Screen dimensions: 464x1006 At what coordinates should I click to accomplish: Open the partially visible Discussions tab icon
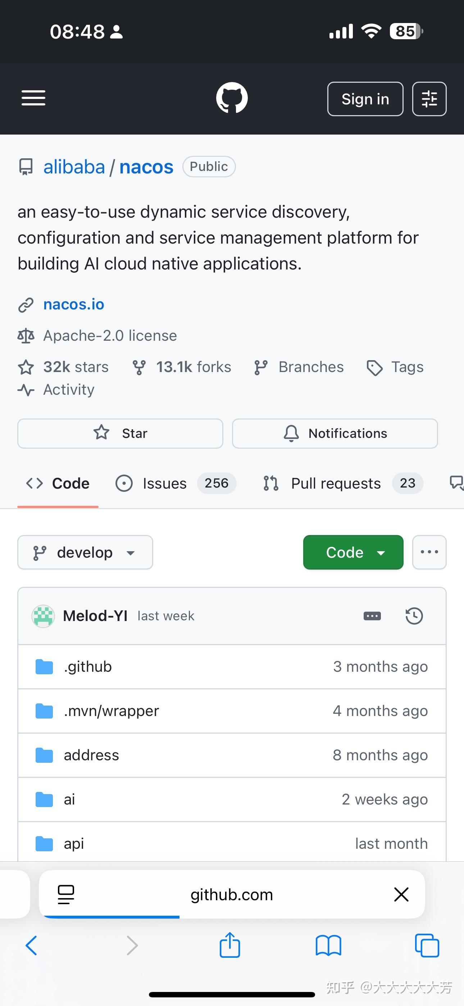(456, 483)
